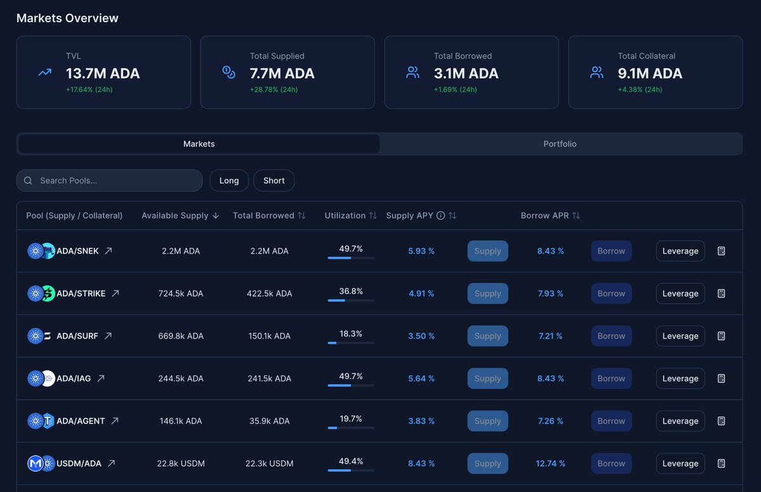The image size is (761, 492).
Task: Click the TVL trend arrow icon
Action: [44, 72]
